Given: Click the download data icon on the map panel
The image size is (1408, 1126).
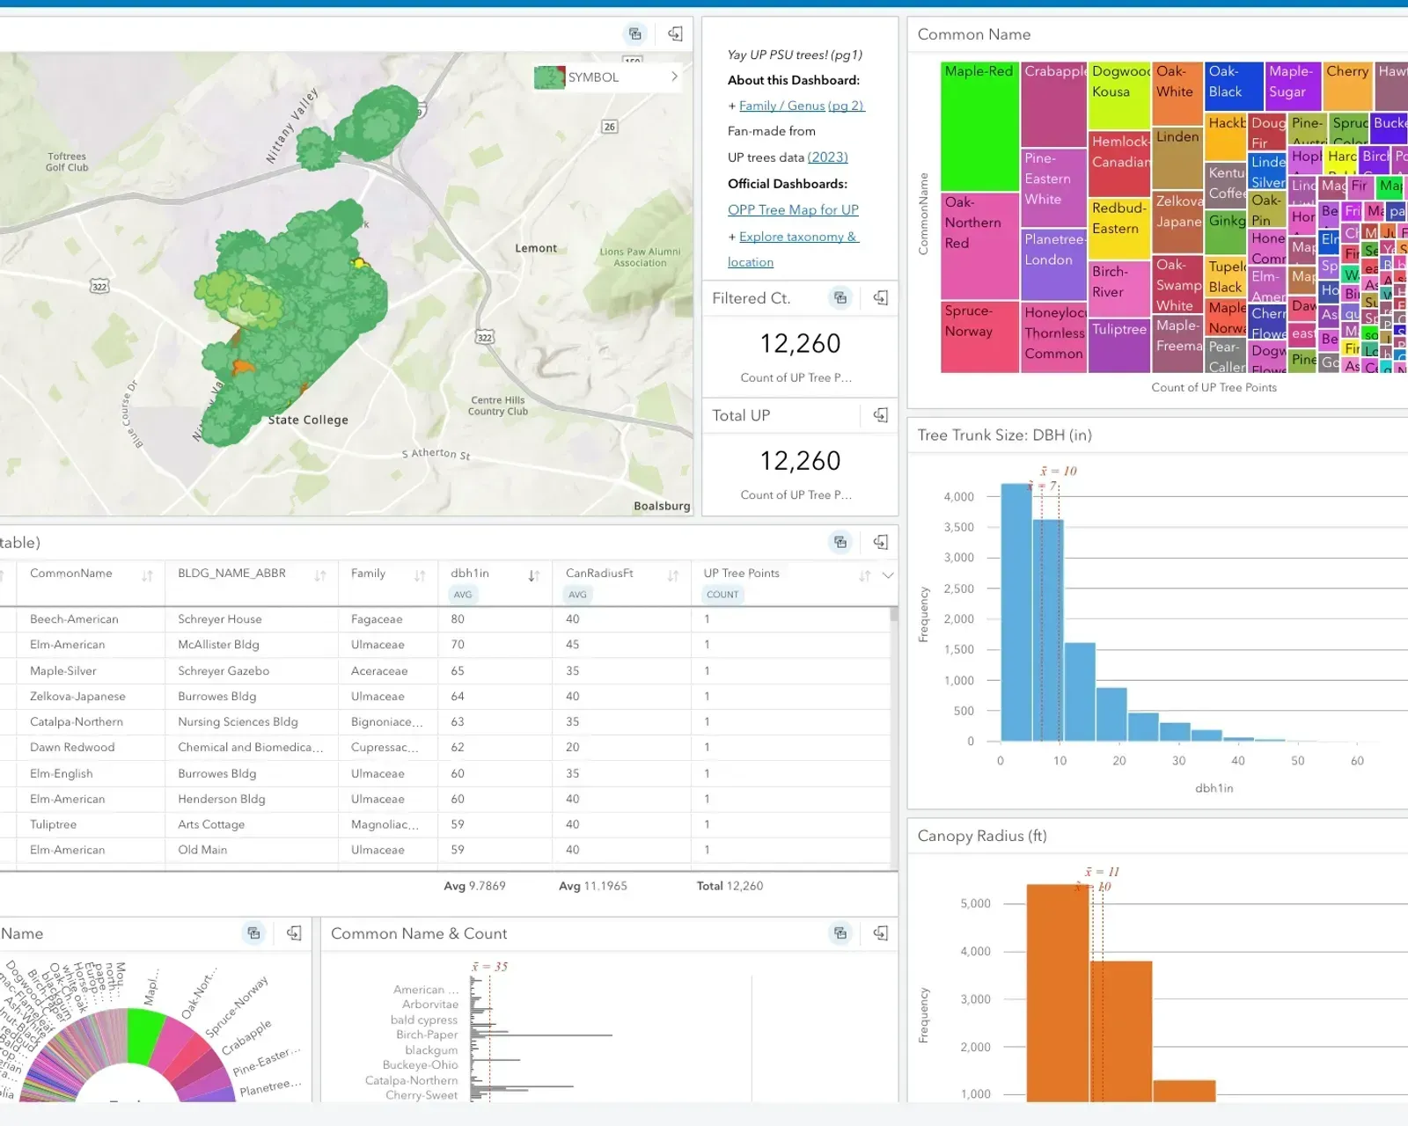Looking at the screenshot, I should pos(675,34).
